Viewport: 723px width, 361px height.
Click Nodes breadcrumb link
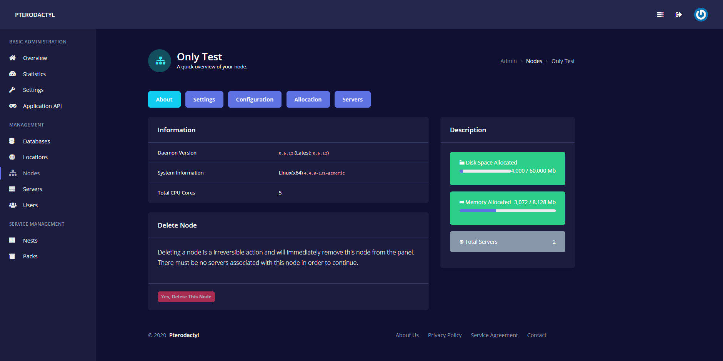pyautogui.click(x=534, y=61)
